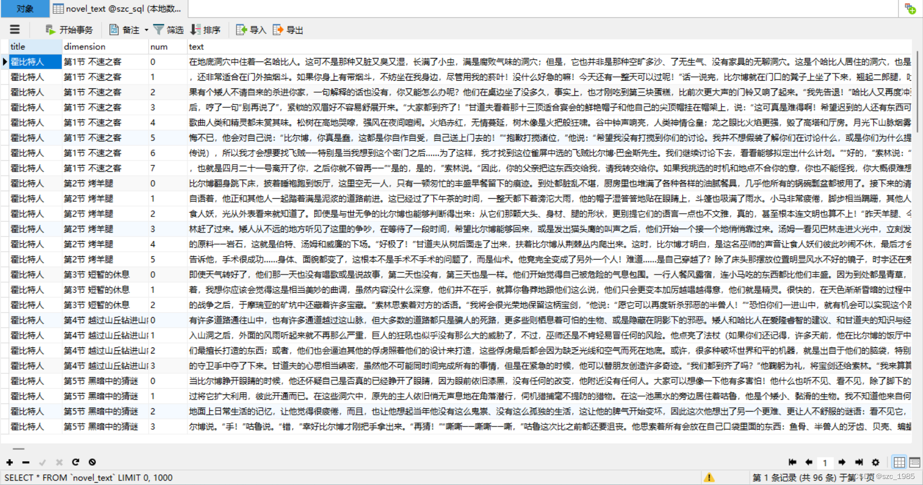Screen dimensions: 923x485
Task: Click the text cell starting 食人妖,光从外表看来
Action: click(549, 214)
